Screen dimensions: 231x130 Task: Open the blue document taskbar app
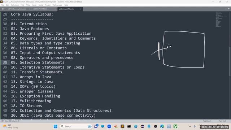pos(149,126)
